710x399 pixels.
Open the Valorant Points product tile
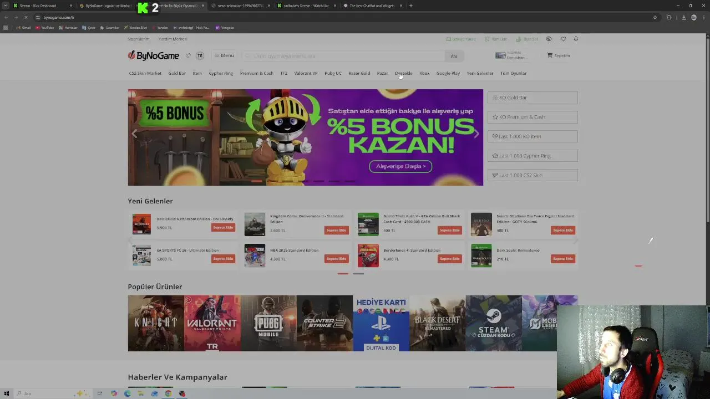(x=212, y=323)
